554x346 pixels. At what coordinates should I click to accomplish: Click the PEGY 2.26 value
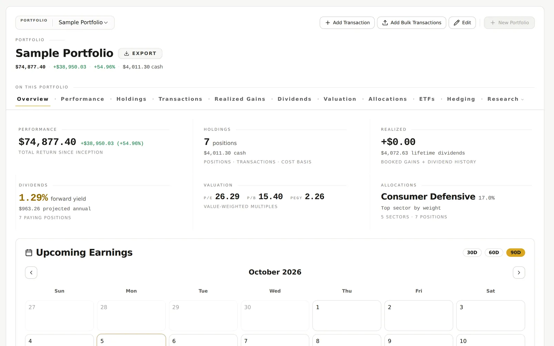(307, 197)
